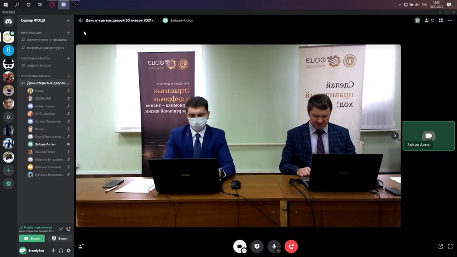Select the ФОЦЭ server icon in sidebar
This screenshot has width=457, height=257.
click(x=8, y=37)
